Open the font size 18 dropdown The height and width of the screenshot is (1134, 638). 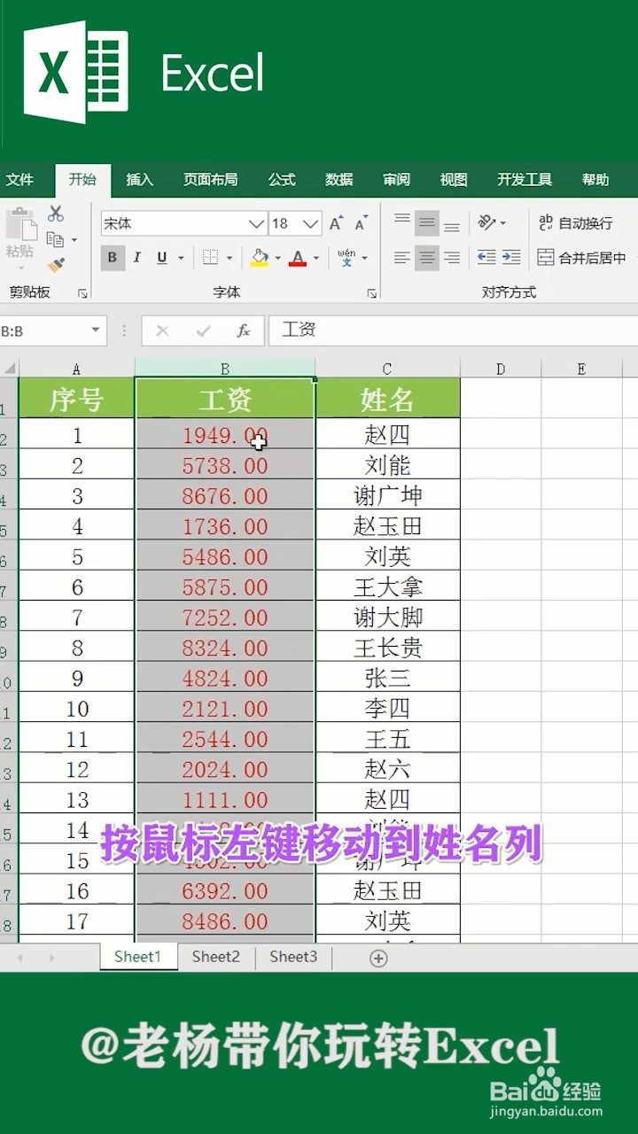(311, 224)
